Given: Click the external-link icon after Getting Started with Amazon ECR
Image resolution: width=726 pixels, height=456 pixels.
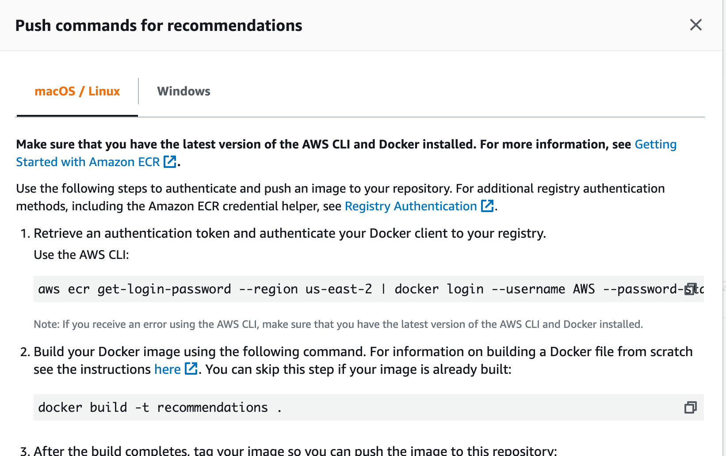Looking at the screenshot, I should pyautogui.click(x=170, y=162).
